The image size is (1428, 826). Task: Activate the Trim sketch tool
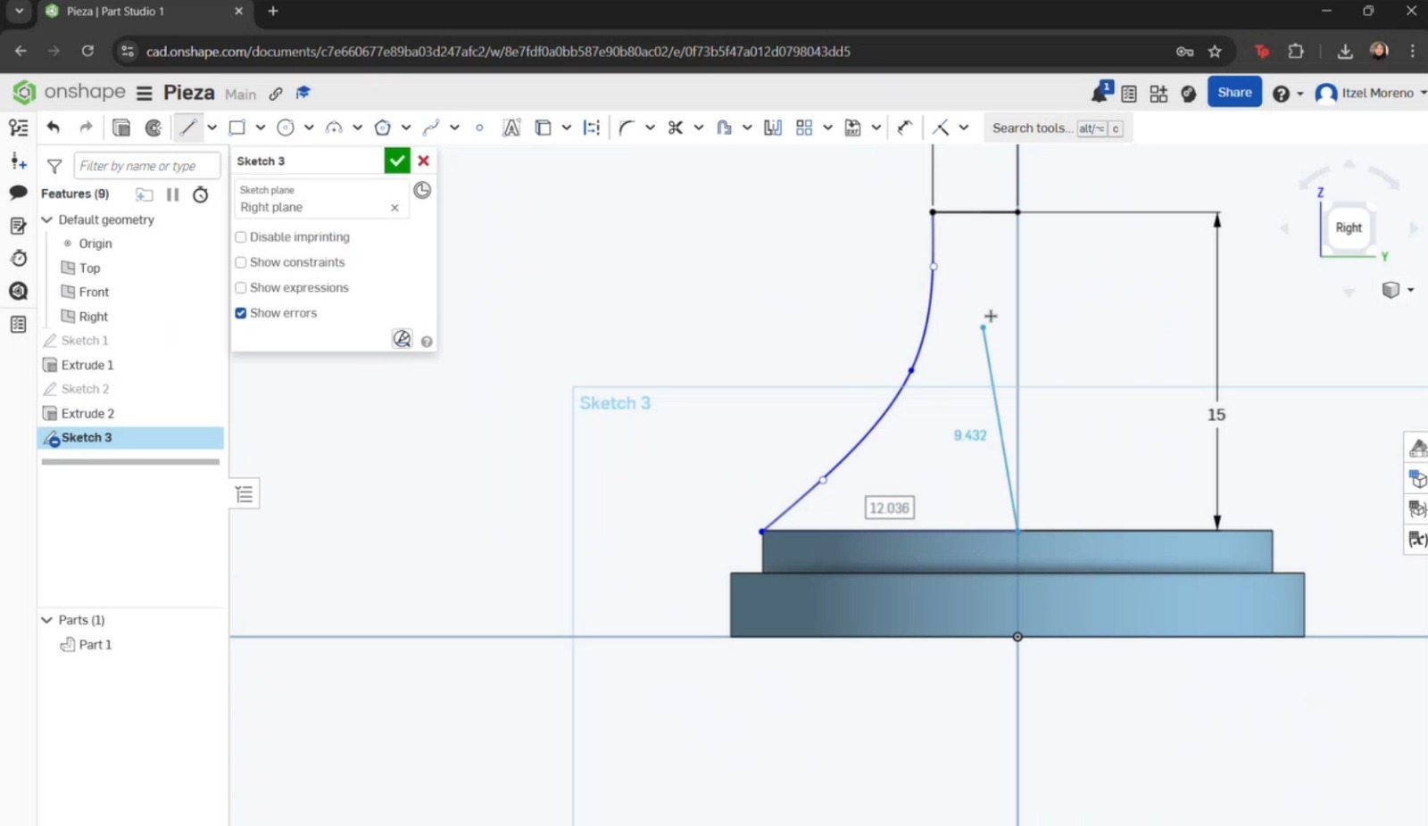pos(677,128)
